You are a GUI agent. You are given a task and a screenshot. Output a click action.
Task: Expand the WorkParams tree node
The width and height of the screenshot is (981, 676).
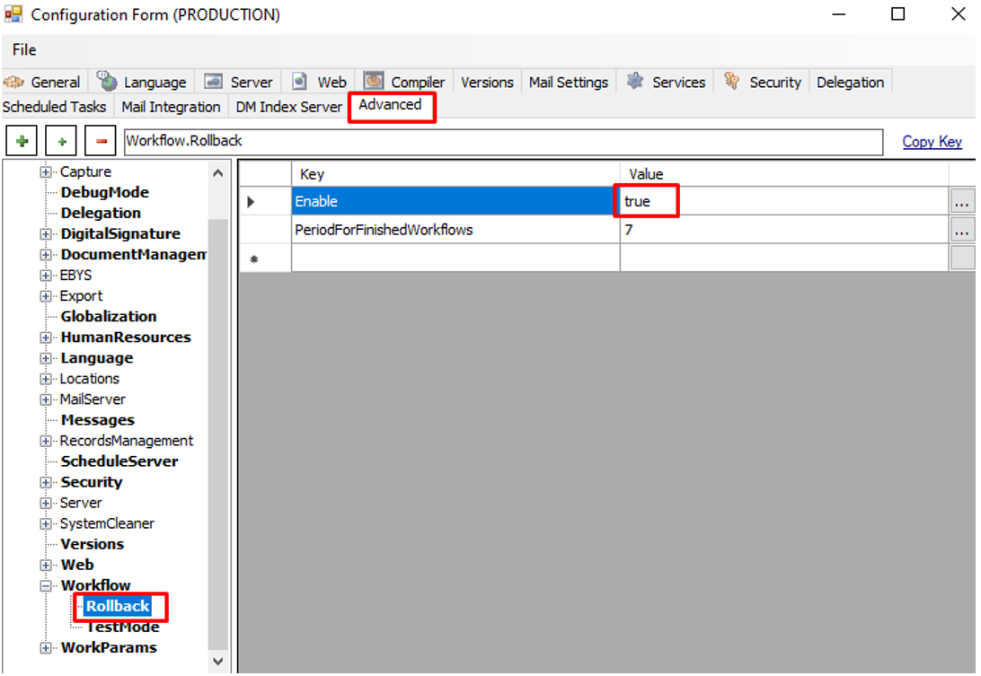[x=46, y=648]
